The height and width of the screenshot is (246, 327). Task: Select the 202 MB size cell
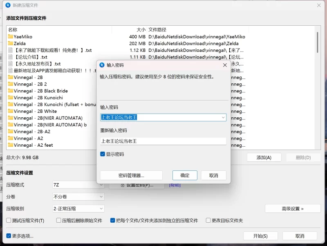pos(137,43)
